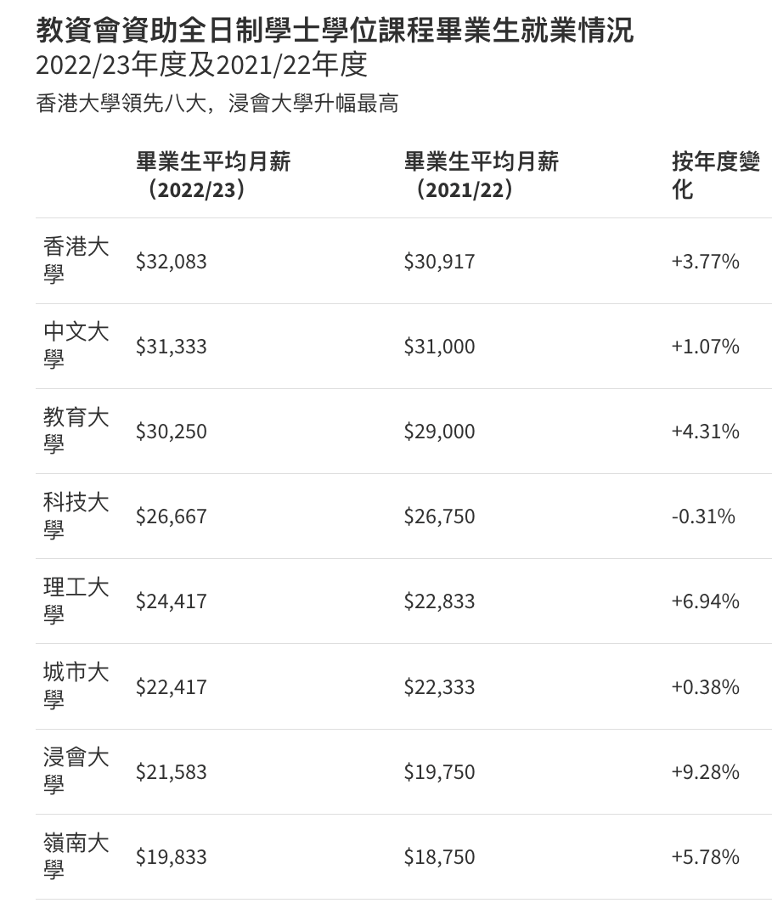
Task: Click the $24,417 salary cell
Action: [171, 601]
